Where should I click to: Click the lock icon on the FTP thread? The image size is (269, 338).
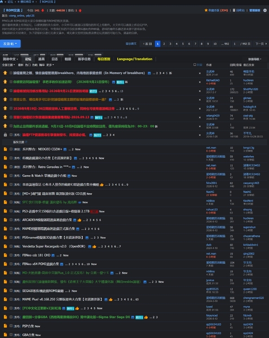(x=5, y=135)
